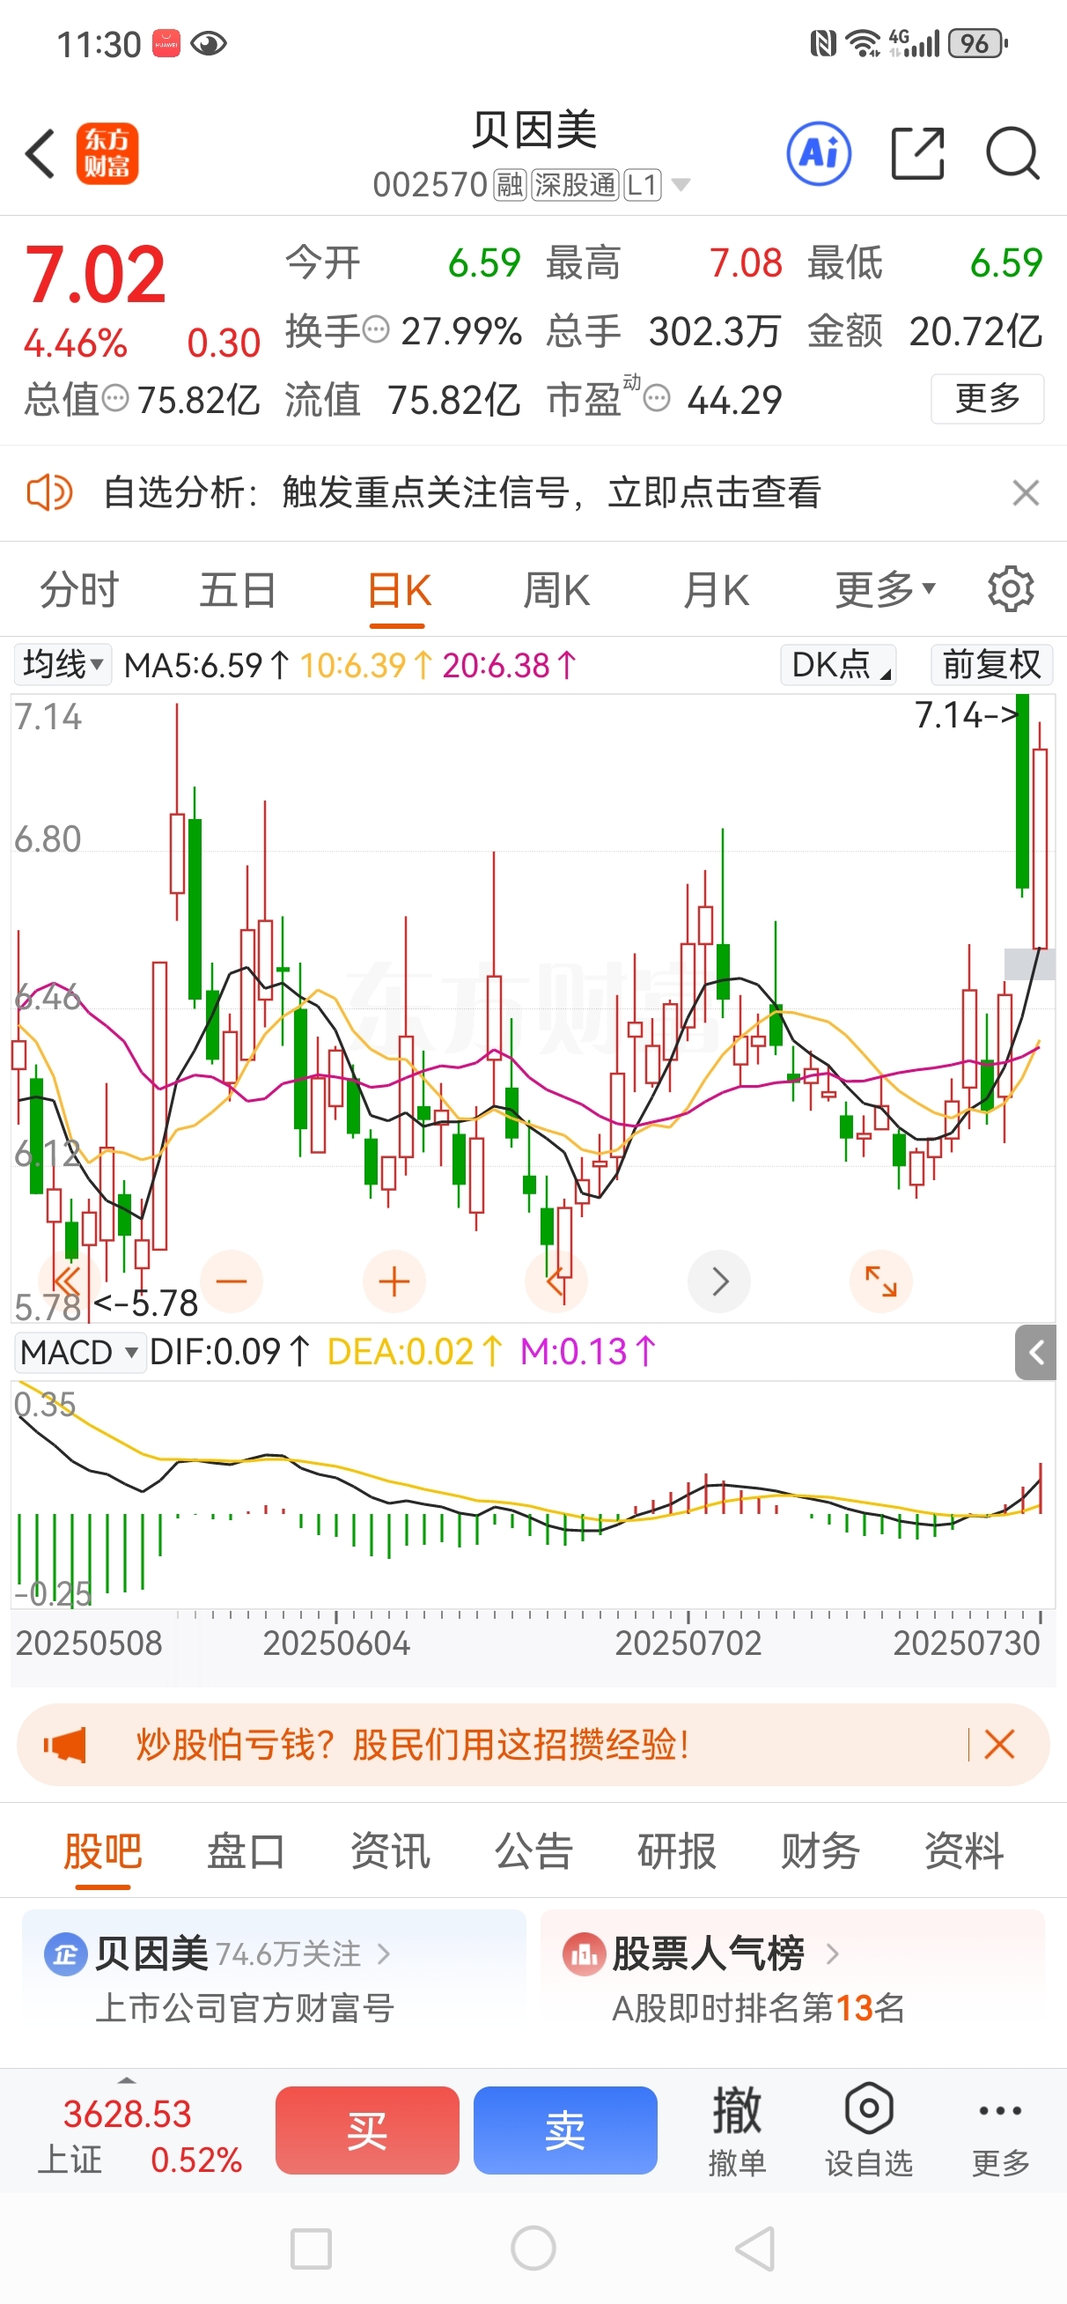Switch to the 资讯 tab

(x=390, y=1850)
